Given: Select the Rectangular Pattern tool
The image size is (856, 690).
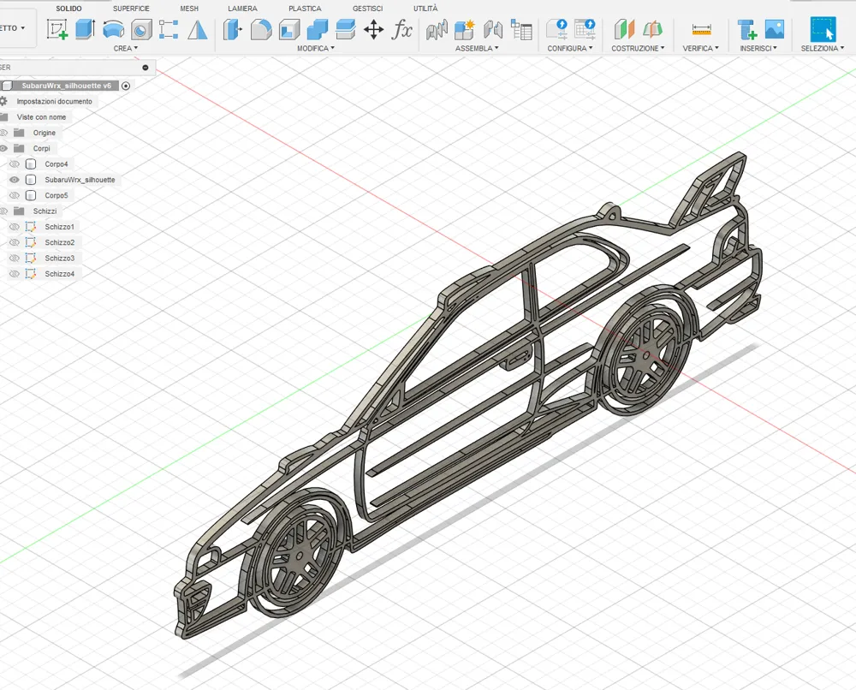Looking at the screenshot, I should [169, 29].
